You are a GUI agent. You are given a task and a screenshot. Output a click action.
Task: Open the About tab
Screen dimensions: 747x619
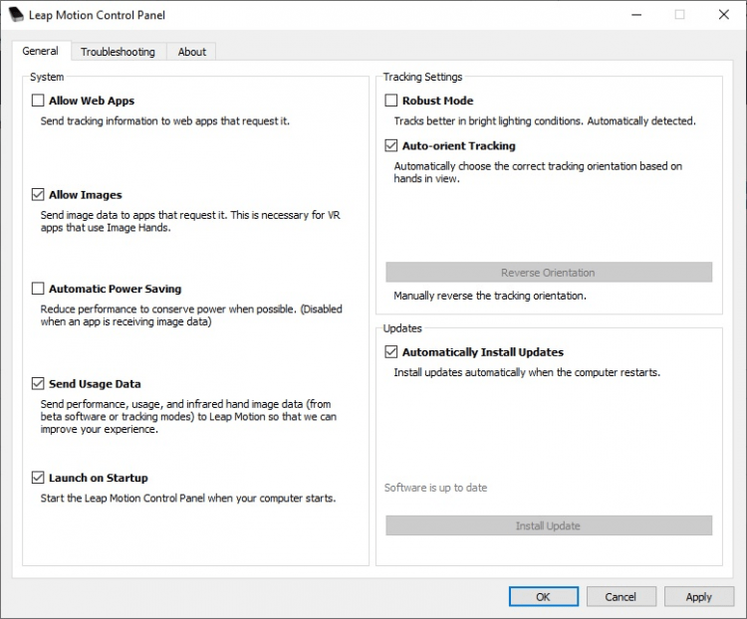click(x=192, y=52)
